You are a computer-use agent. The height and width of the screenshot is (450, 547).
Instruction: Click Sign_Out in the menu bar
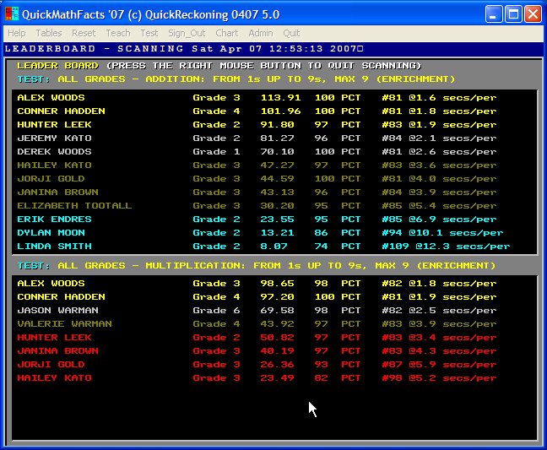tap(187, 33)
